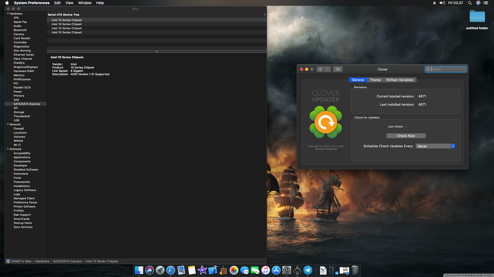
Task: Open the Schedule Check Updates dropdown
Action: coord(435,146)
